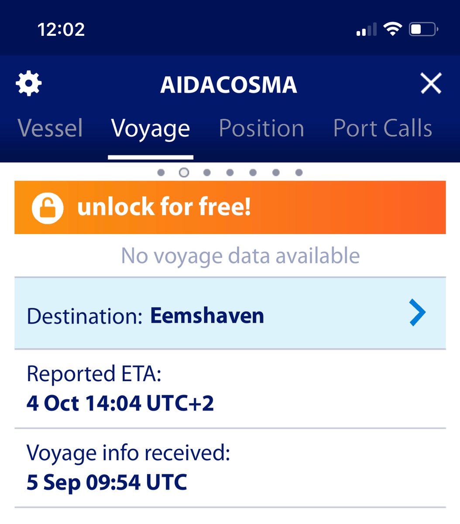Tap the 12:02 clock in status bar
Screen dimensions: 460x524
(x=61, y=30)
